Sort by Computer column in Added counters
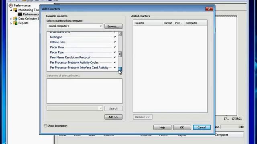This screenshot has height=144, width=257. (195, 23)
